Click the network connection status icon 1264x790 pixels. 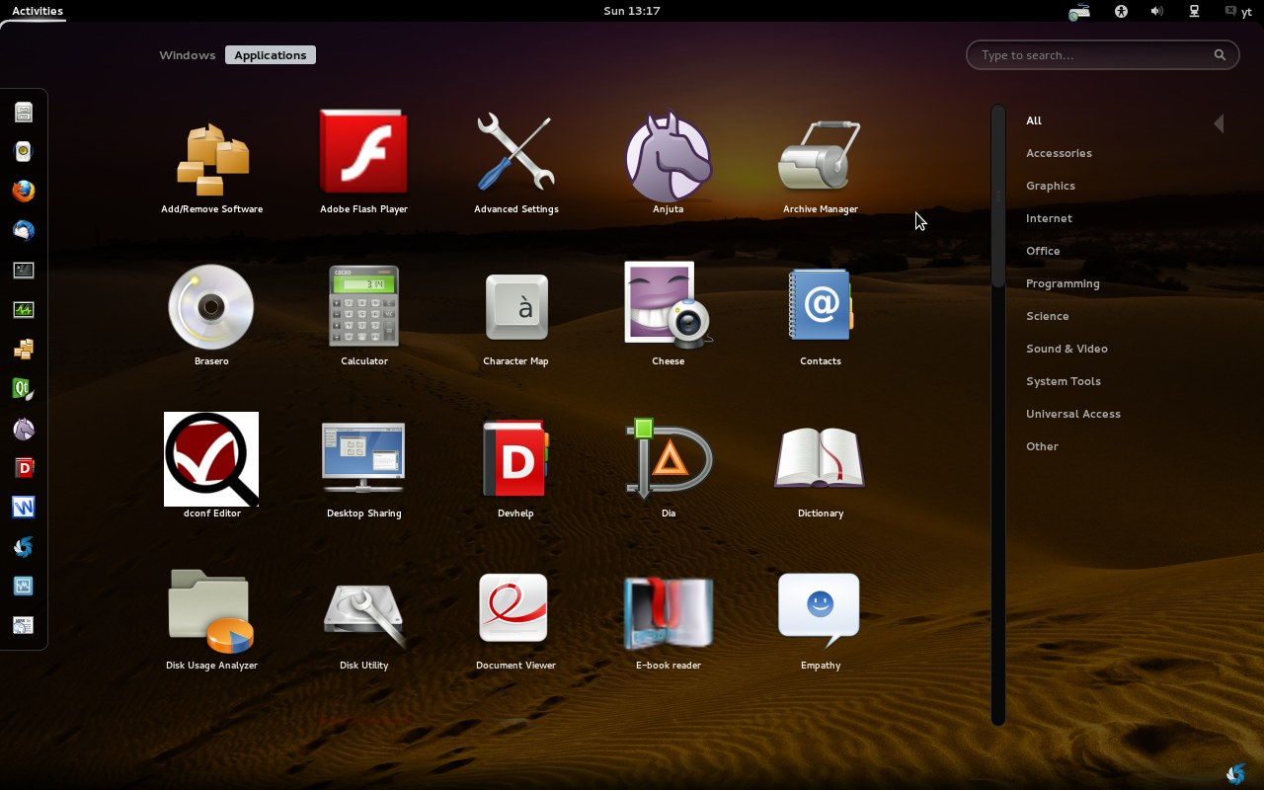[1194, 11]
